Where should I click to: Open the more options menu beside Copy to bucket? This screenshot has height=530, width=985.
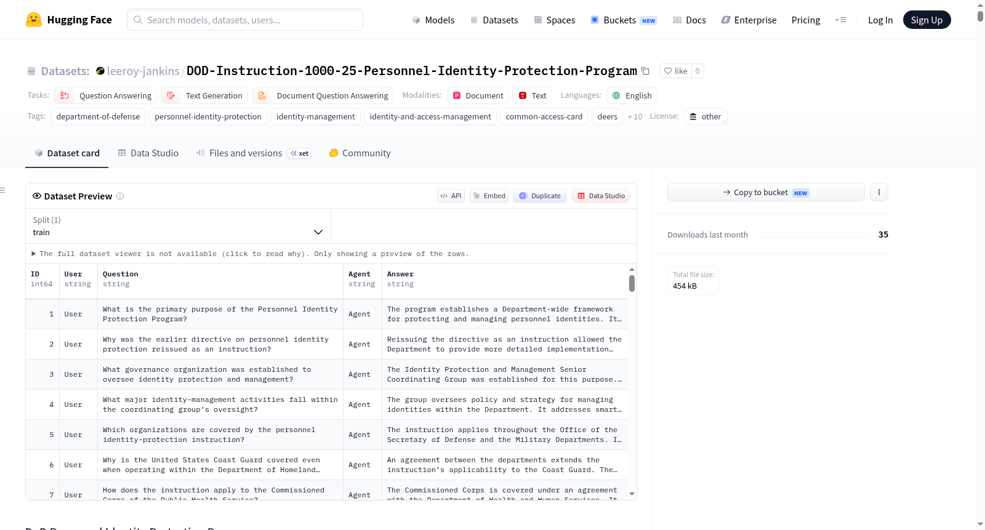(x=878, y=192)
